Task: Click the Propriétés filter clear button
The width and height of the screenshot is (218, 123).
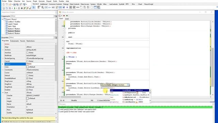Action: [56, 38]
